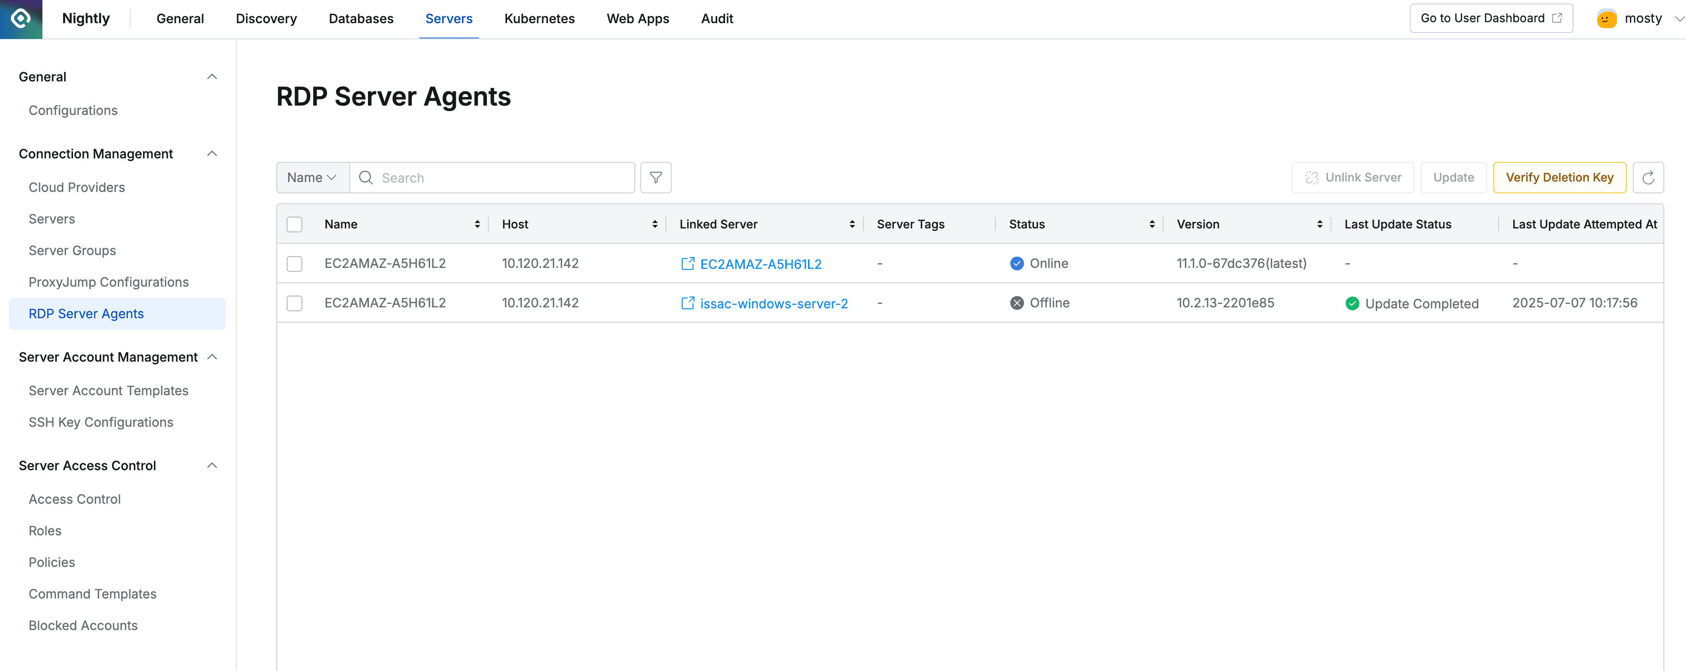Open the issac-windows-server-2 server link
Viewport: 1686px width, 671px height.
(x=774, y=303)
